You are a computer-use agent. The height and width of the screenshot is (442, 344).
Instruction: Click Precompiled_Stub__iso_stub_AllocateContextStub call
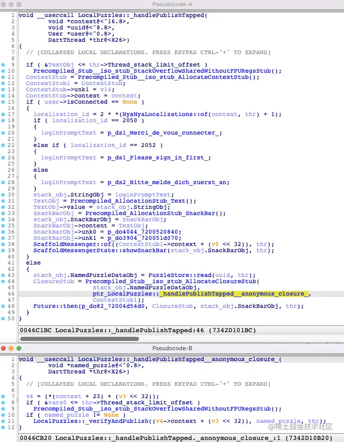click(x=163, y=77)
